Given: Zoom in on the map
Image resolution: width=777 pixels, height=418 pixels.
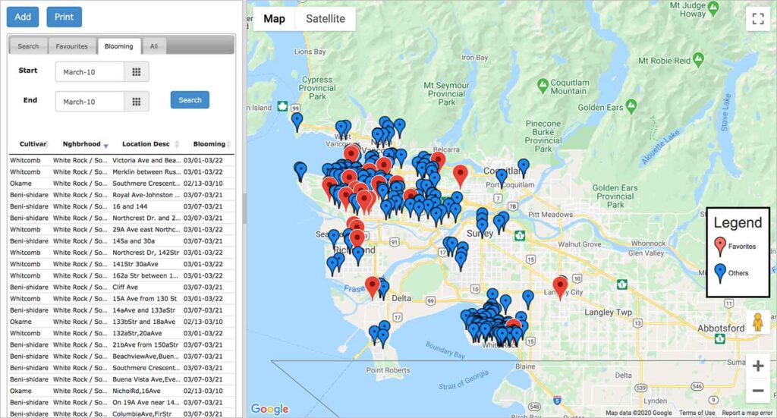Looking at the screenshot, I should (757, 366).
